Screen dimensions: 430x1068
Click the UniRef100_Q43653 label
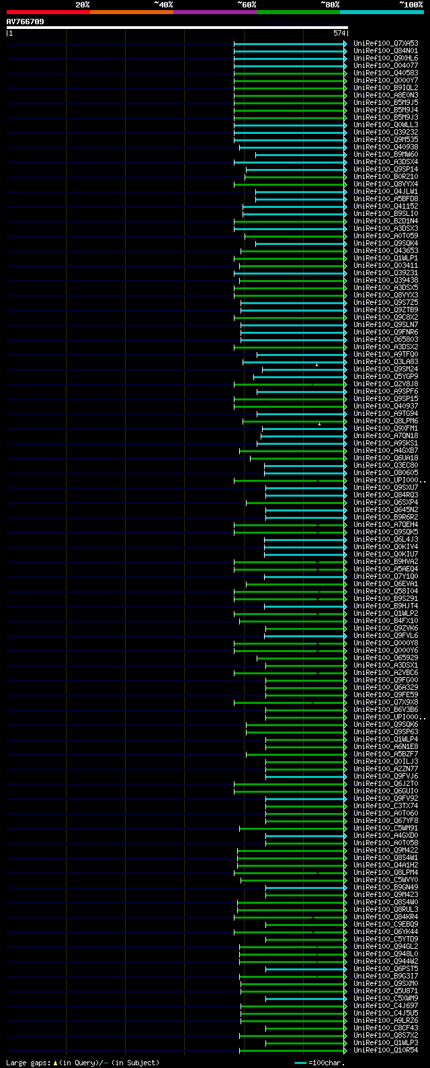pyautogui.click(x=386, y=250)
